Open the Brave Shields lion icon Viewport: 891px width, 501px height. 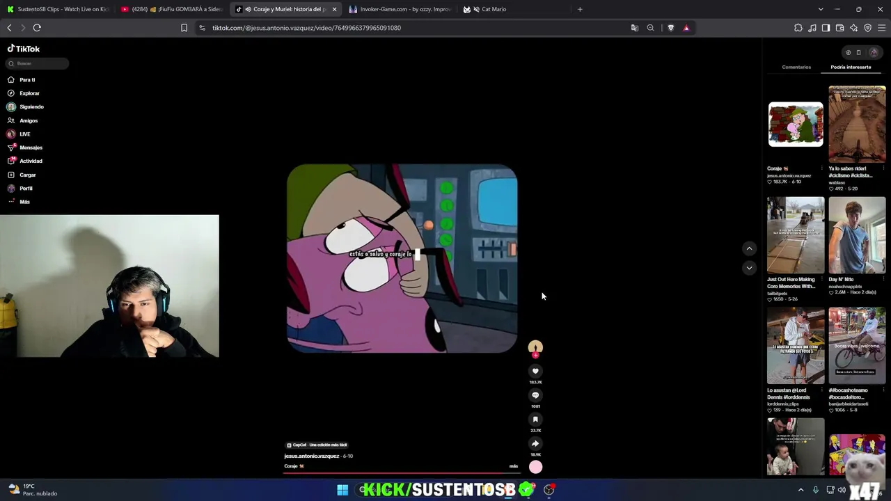point(670,28)
